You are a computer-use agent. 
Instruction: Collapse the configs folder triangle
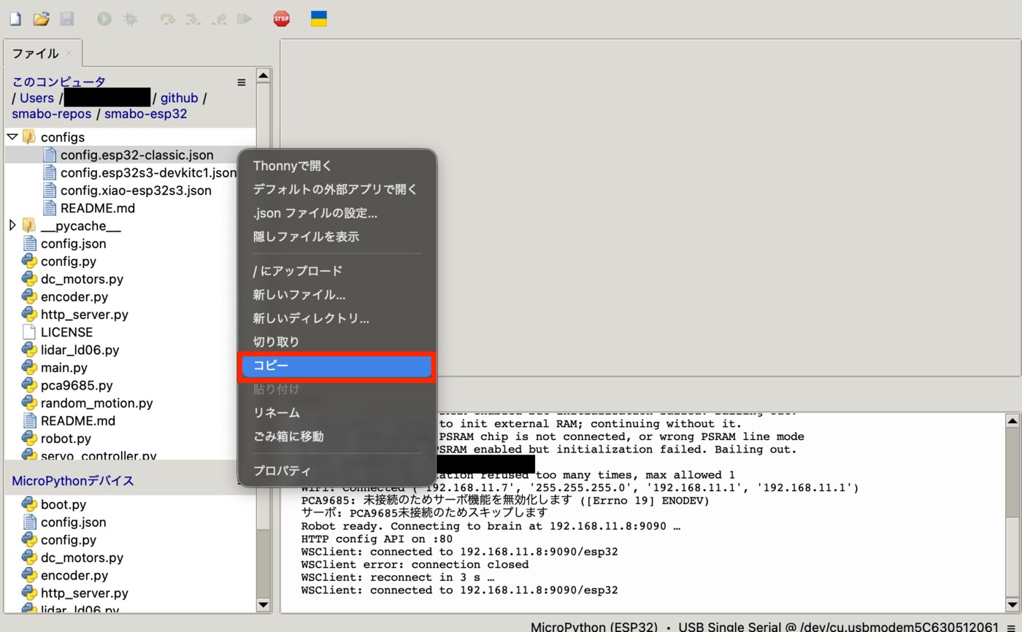pos(12,136)
